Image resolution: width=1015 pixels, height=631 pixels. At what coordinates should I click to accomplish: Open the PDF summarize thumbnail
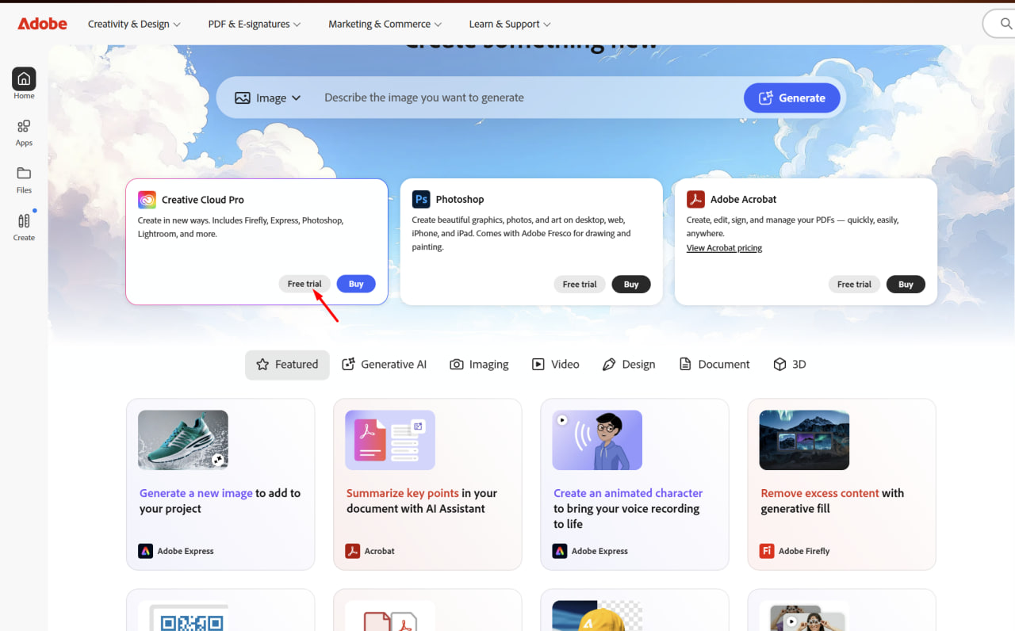pos(390,440)
